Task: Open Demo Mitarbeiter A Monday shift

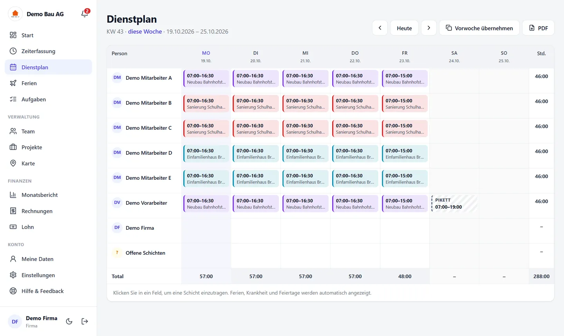Action: (x=206, y=79)
